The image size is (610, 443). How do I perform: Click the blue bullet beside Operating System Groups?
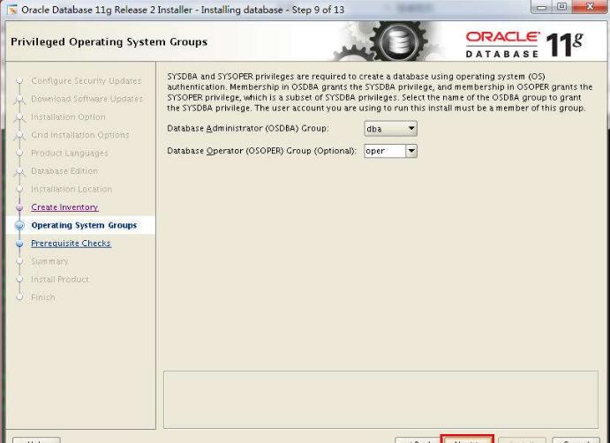[x=19, y=225]
